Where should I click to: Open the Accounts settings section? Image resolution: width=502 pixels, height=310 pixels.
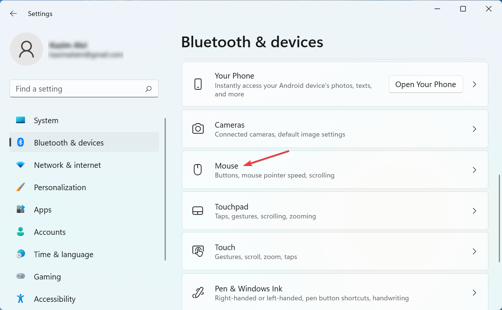[x=50, y=232]
